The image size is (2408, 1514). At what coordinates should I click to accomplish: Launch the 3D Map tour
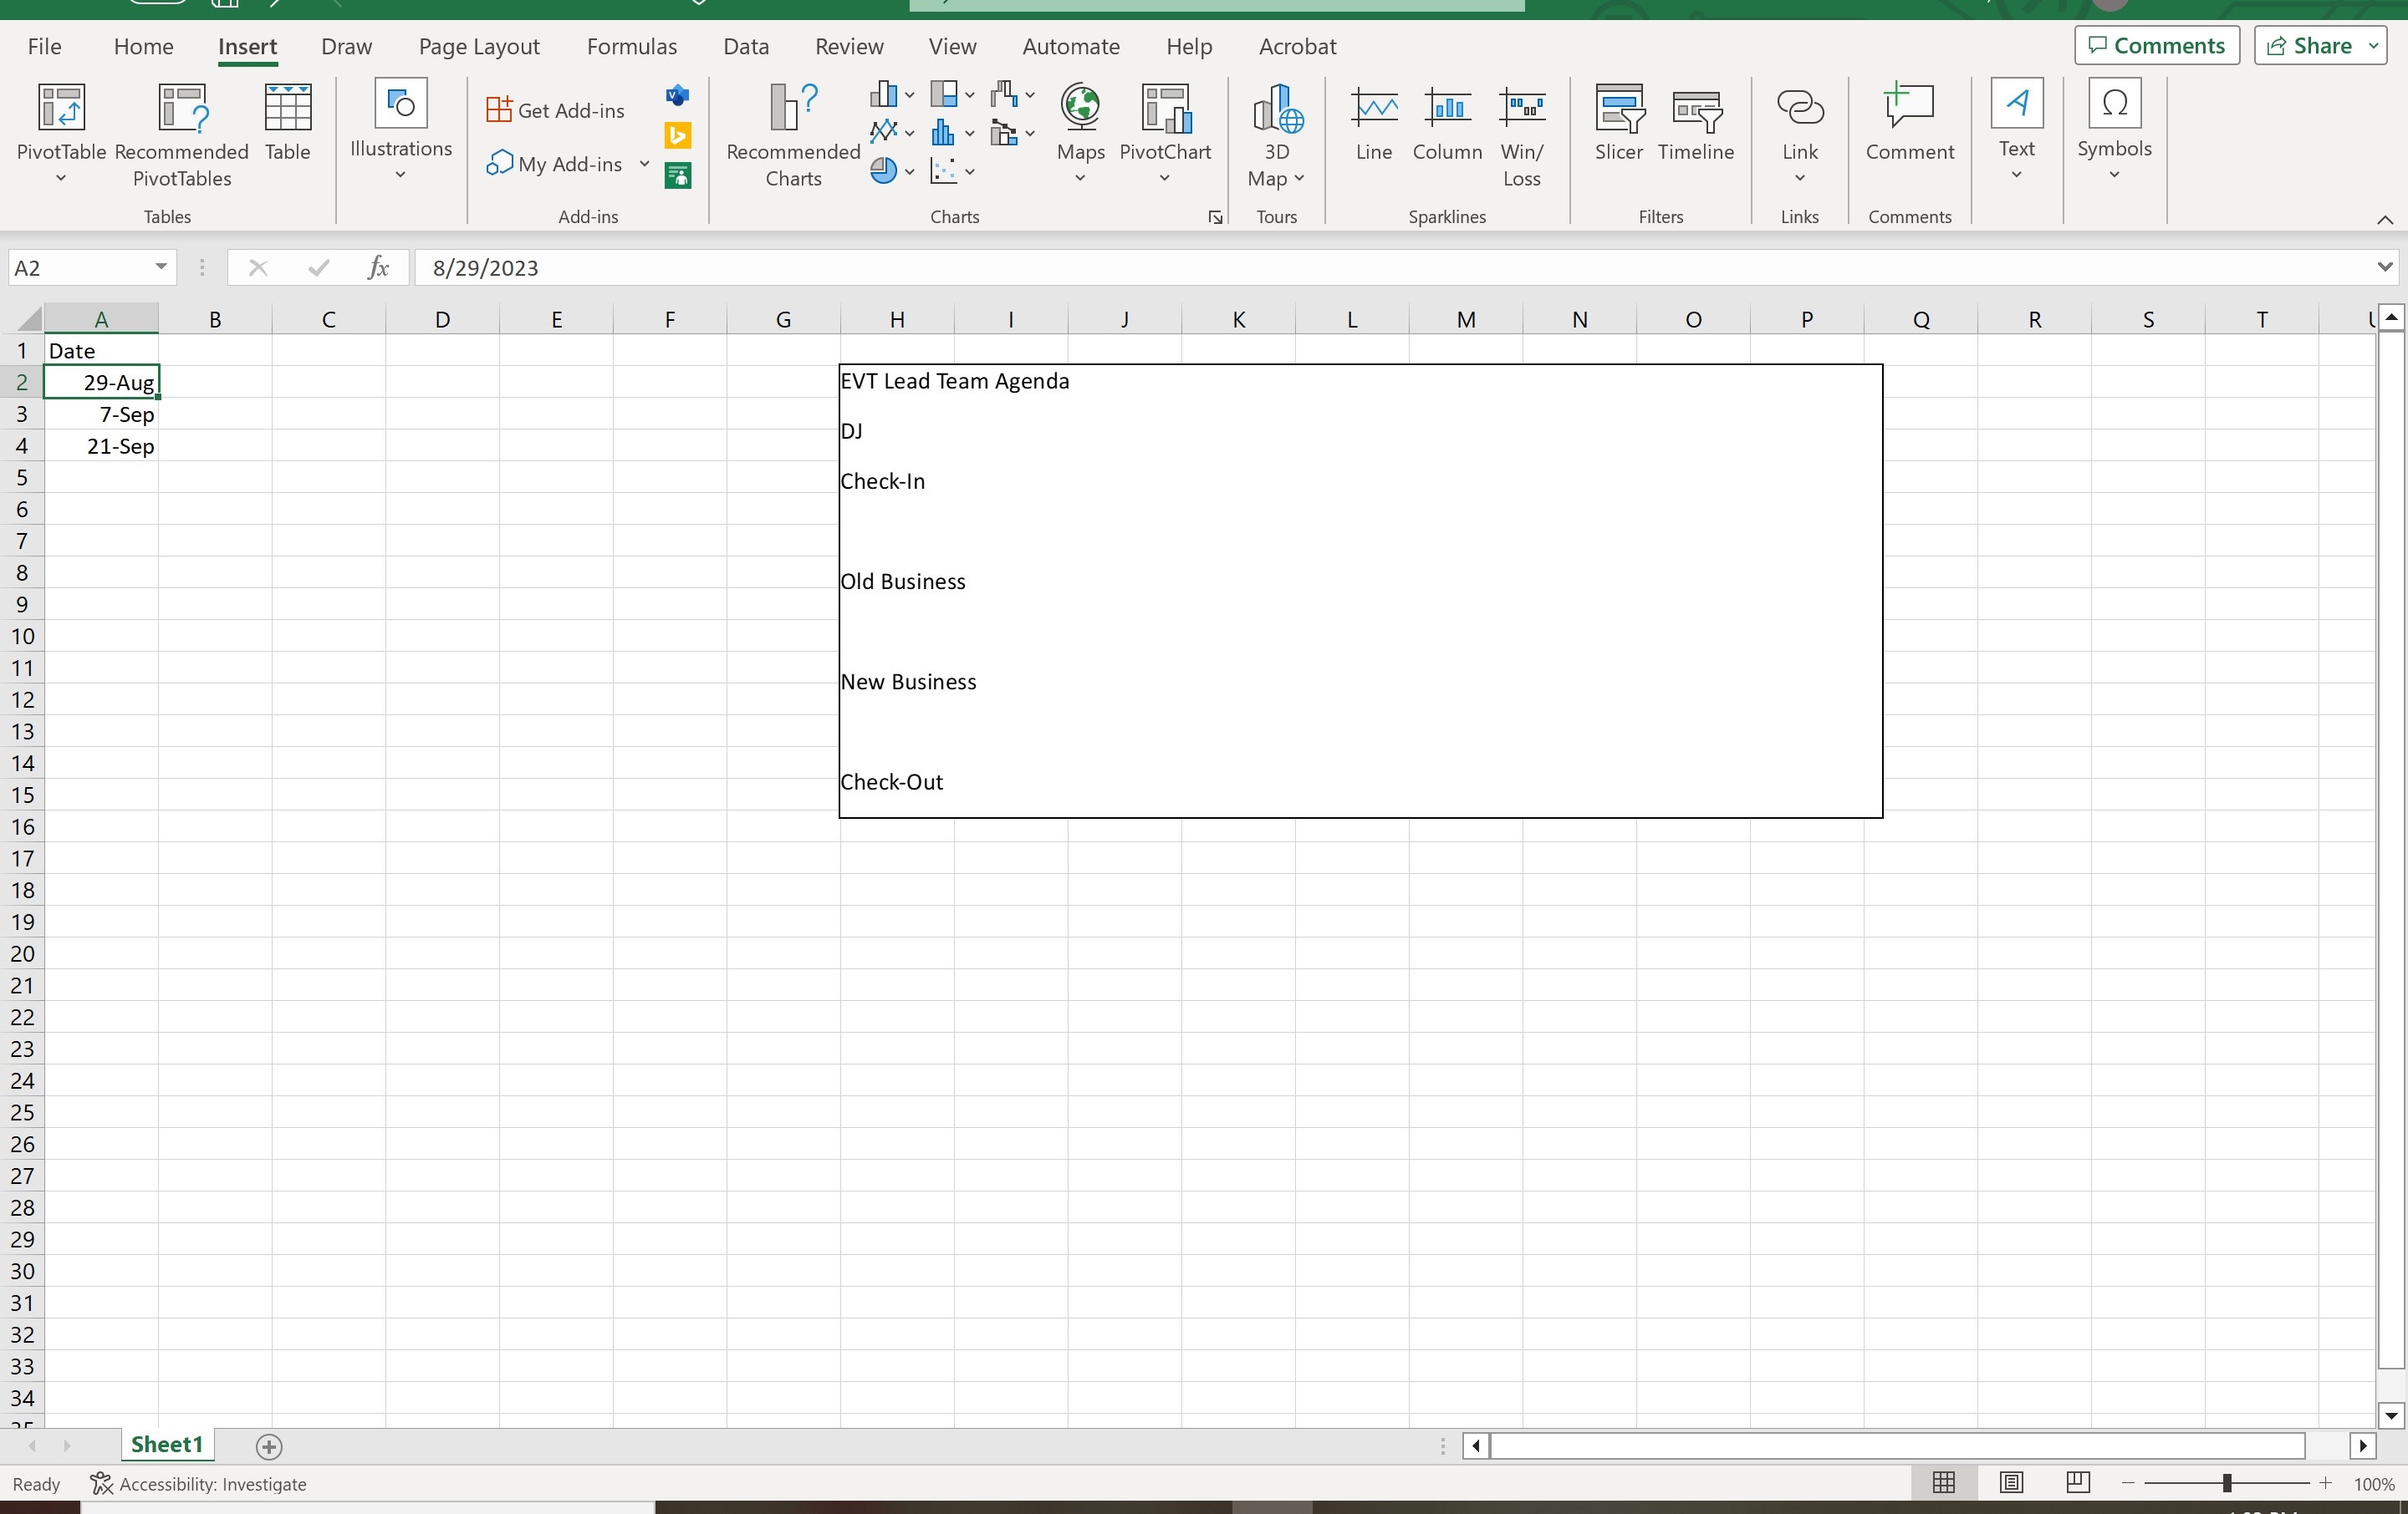(x=1276, y=133)
